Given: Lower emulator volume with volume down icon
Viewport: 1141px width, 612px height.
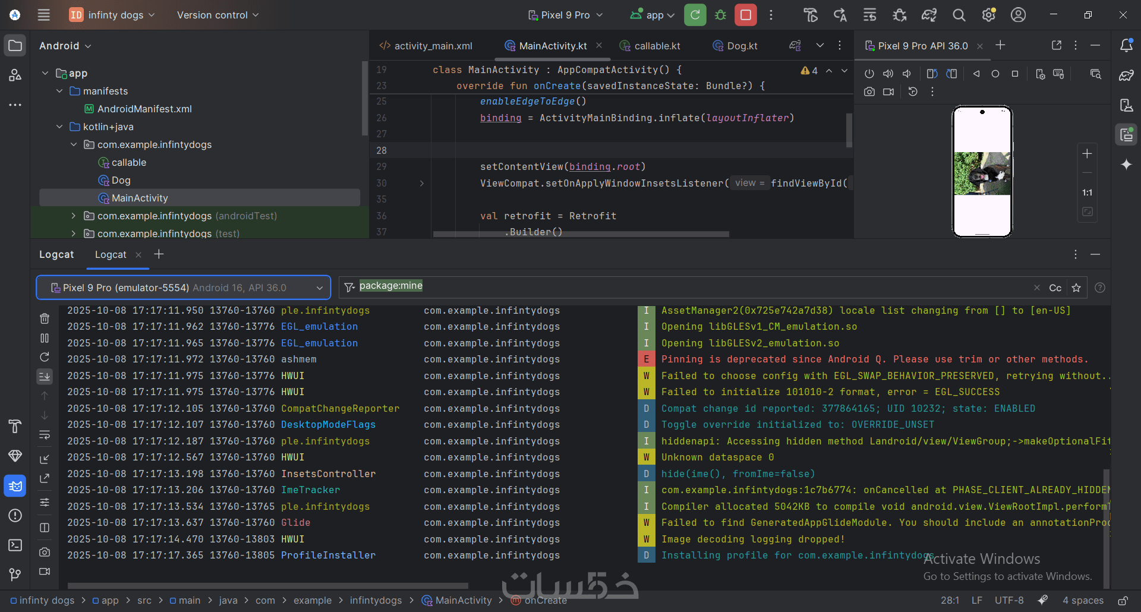Looking at the screenshot, I should [907, 74].
